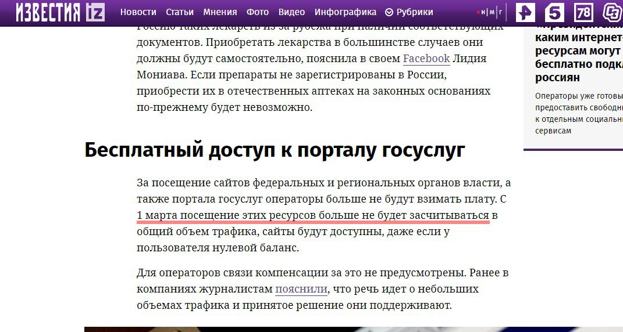Click text 'пользователя нулевой баланс.'
This screenshot has width=623, height=332.
[x=218, y=248]
